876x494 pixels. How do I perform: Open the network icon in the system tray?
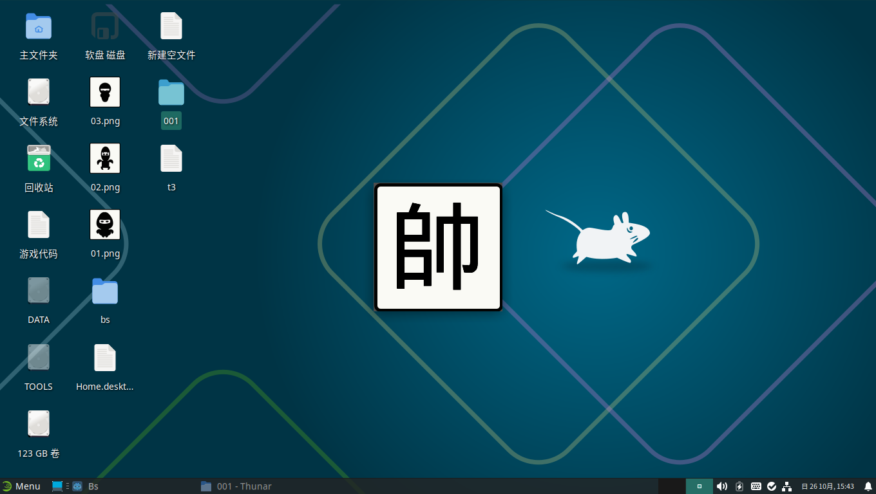point(787,486)
